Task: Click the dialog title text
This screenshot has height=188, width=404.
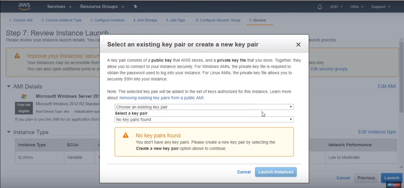Action: tap(183, 45)
